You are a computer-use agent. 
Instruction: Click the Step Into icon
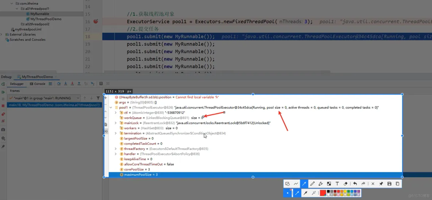tap(66, 84)
